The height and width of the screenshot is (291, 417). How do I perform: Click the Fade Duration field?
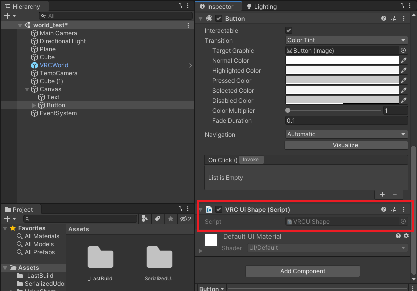pos(346,121)
